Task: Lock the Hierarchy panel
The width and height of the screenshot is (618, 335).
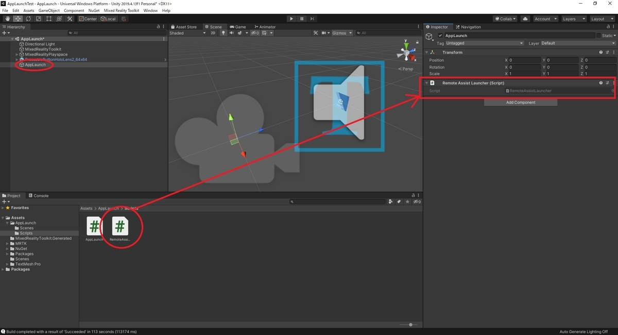Action: (158, 27)
